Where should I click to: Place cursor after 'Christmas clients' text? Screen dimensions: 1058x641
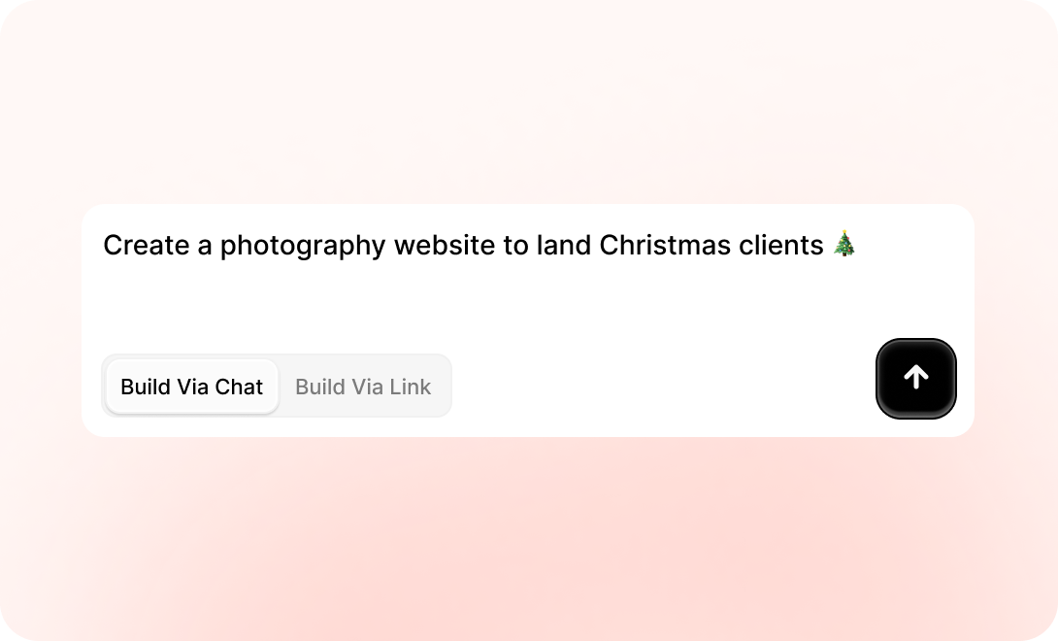pyautogui.click(x=826, y=246)
